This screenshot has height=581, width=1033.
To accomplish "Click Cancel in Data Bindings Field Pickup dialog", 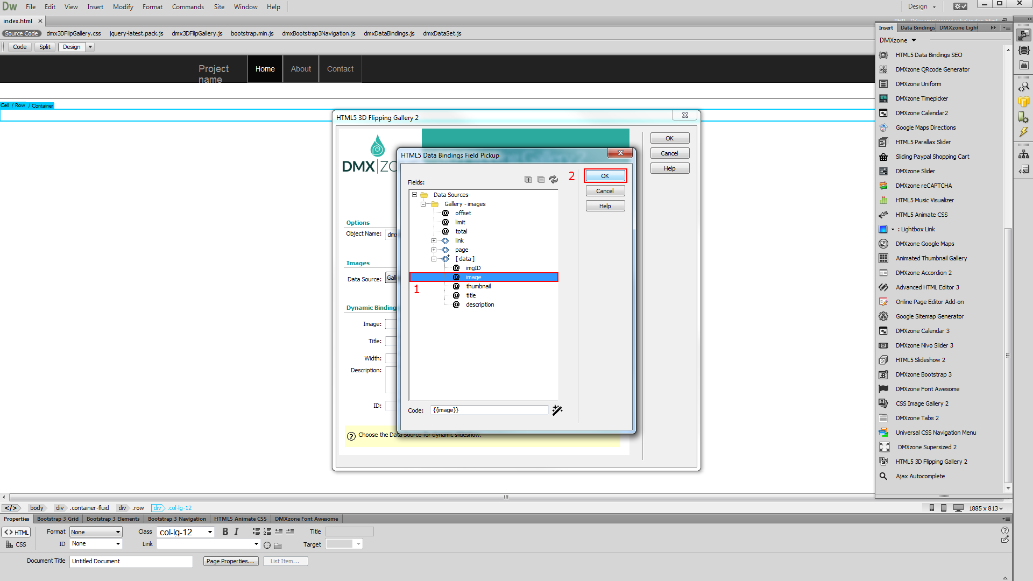I will [x=605, y=191].
